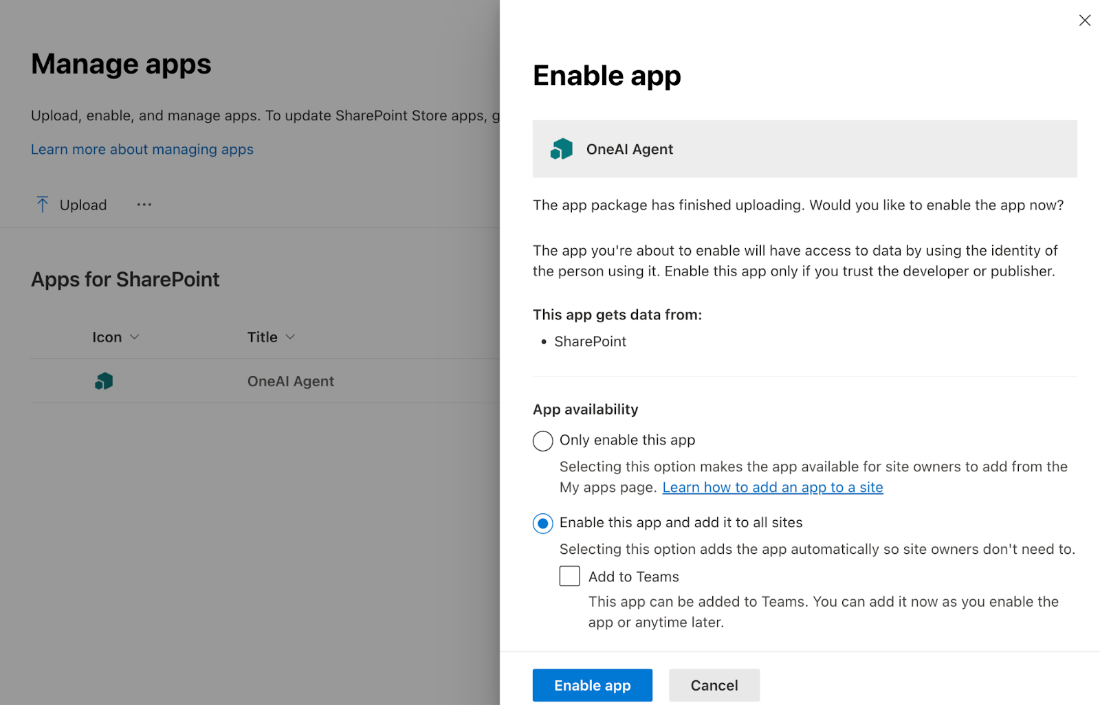Expand the Title column sort chevron
The width and height of the screenshot is (1100, 705).
coord(290,337)
